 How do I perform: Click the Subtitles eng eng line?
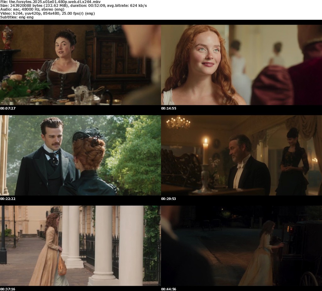click(17, 17)
